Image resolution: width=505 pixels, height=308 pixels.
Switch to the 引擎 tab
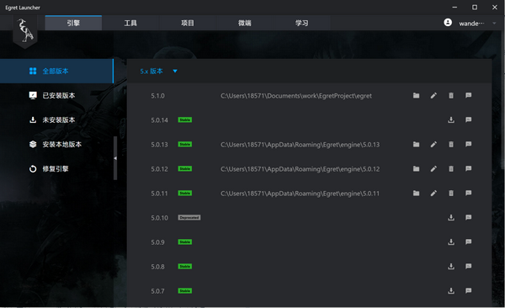pos(73,23)
